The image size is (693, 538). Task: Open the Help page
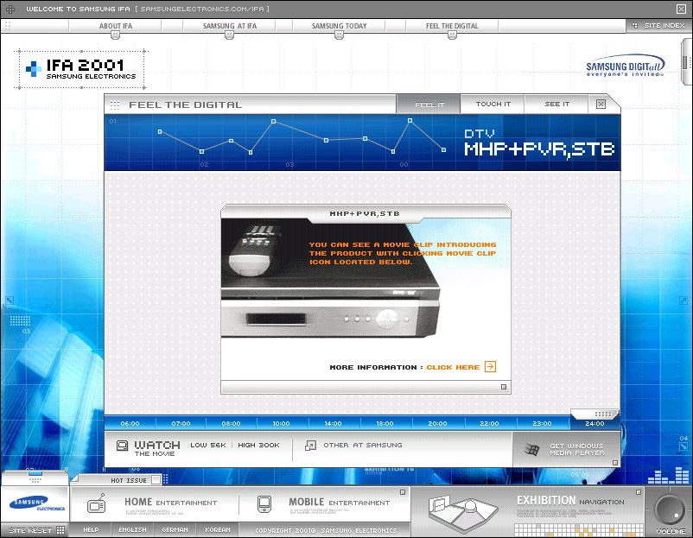91,530
